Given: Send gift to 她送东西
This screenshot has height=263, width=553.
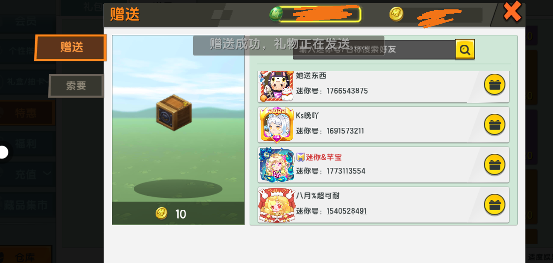Looking at the screenshot, I should coord(494,85).
